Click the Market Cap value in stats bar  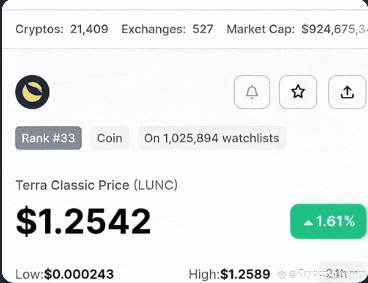point(335,30)
